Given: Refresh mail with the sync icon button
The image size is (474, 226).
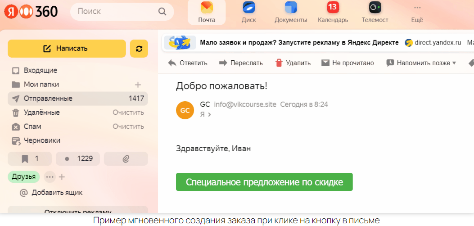Looking at the screenshot, I should (x=139, y=48).
